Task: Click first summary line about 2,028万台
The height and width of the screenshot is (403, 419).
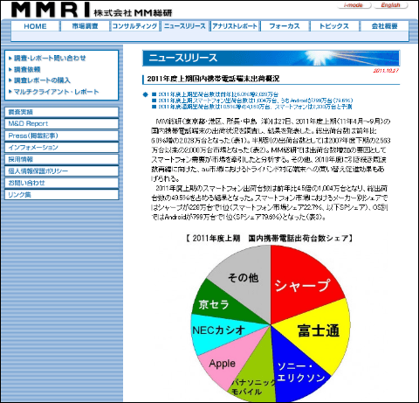Action: click(x=218, y=94)
